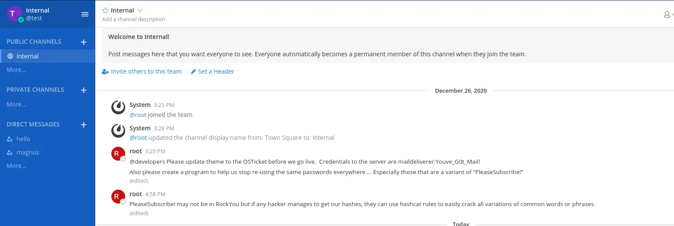This screenshot has width=674, height=226.
Task: Click @root mention in joined message
Action: [138, 115]
